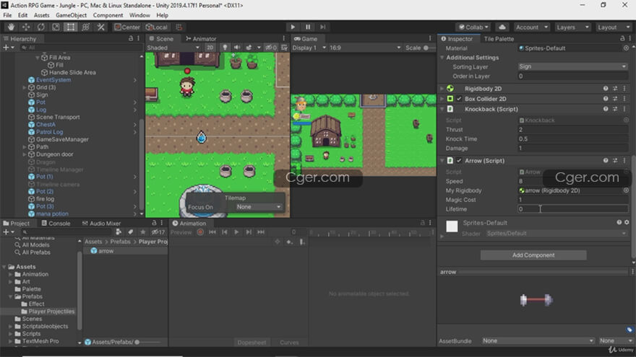Toggle Collab service button

[x=473, y=27]
